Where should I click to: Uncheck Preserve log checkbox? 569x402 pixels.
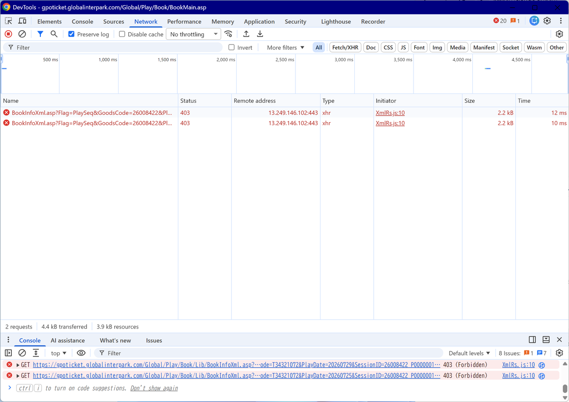[x=71, y=34]
